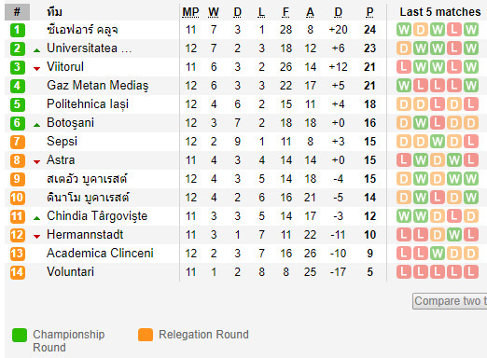Image resolution: width=487 pixels, height=358 pixels.
Task: Click the green up arrow beside Universitatea
Action: 36,50
